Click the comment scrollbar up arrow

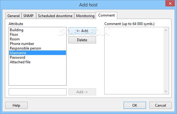point(166,30)
